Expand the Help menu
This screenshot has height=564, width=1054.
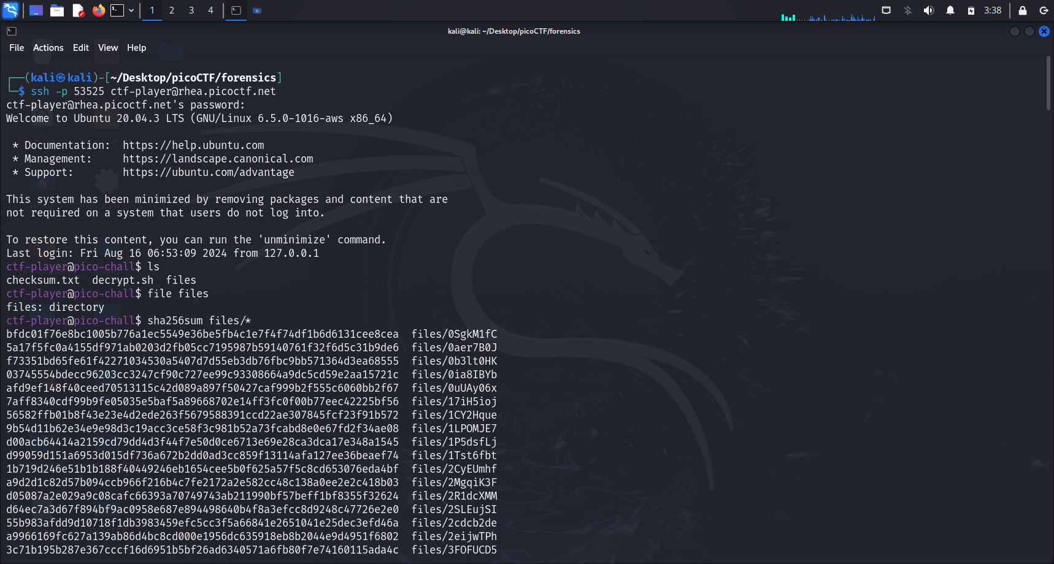(x=136, y=48)
